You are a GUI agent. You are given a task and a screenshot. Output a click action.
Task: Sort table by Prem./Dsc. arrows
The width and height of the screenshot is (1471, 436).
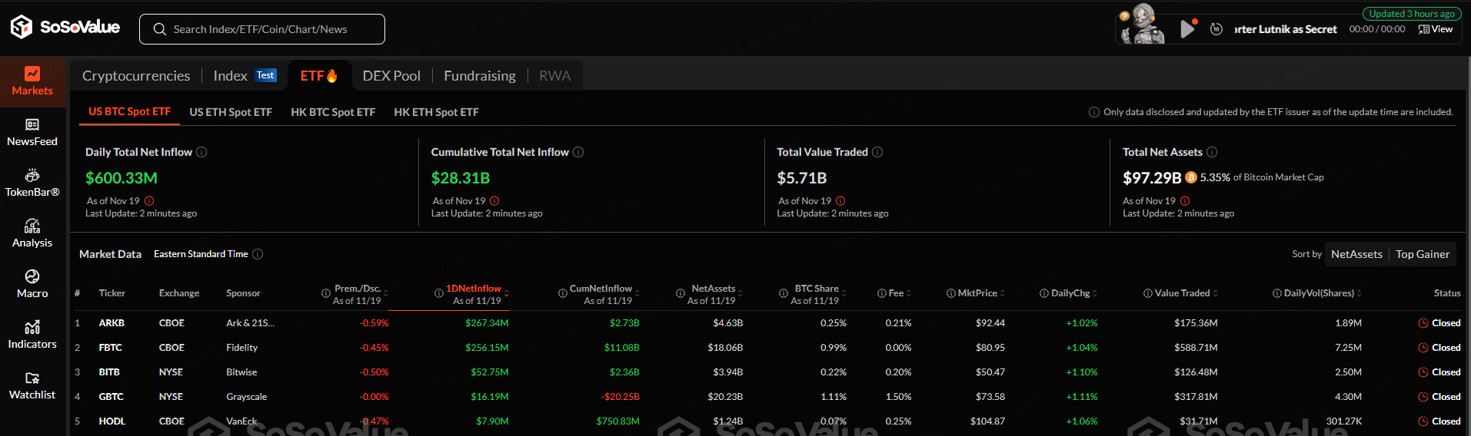[x=386, y=293]
